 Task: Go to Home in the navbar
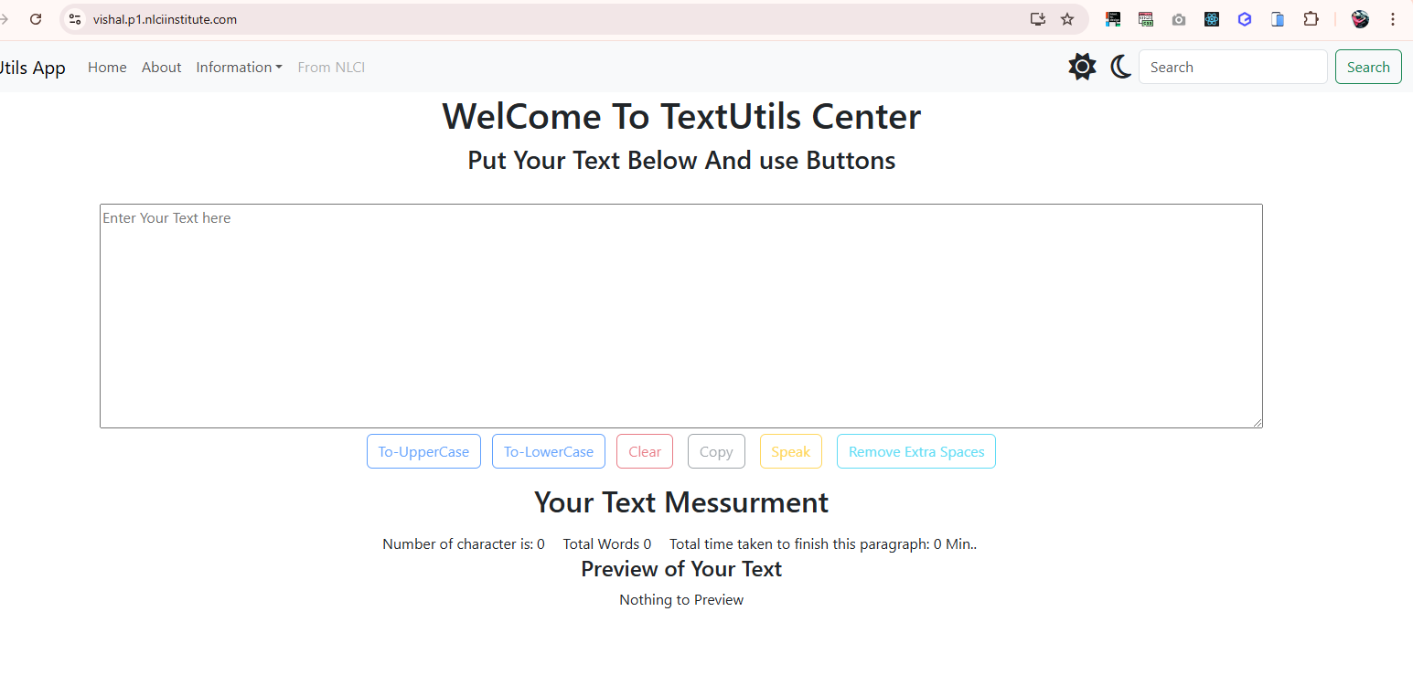(x=107, y=68)
